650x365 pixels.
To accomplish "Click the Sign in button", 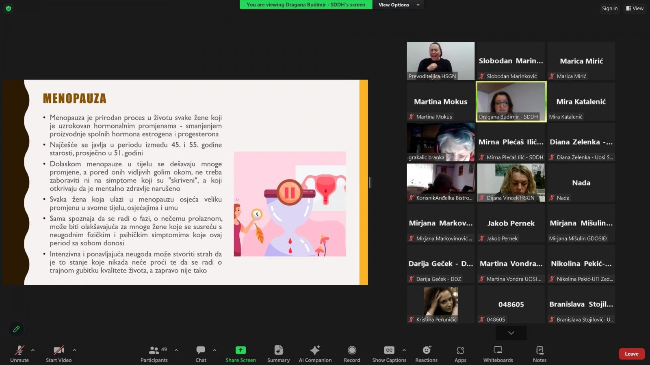I will (x=609, y=8).
